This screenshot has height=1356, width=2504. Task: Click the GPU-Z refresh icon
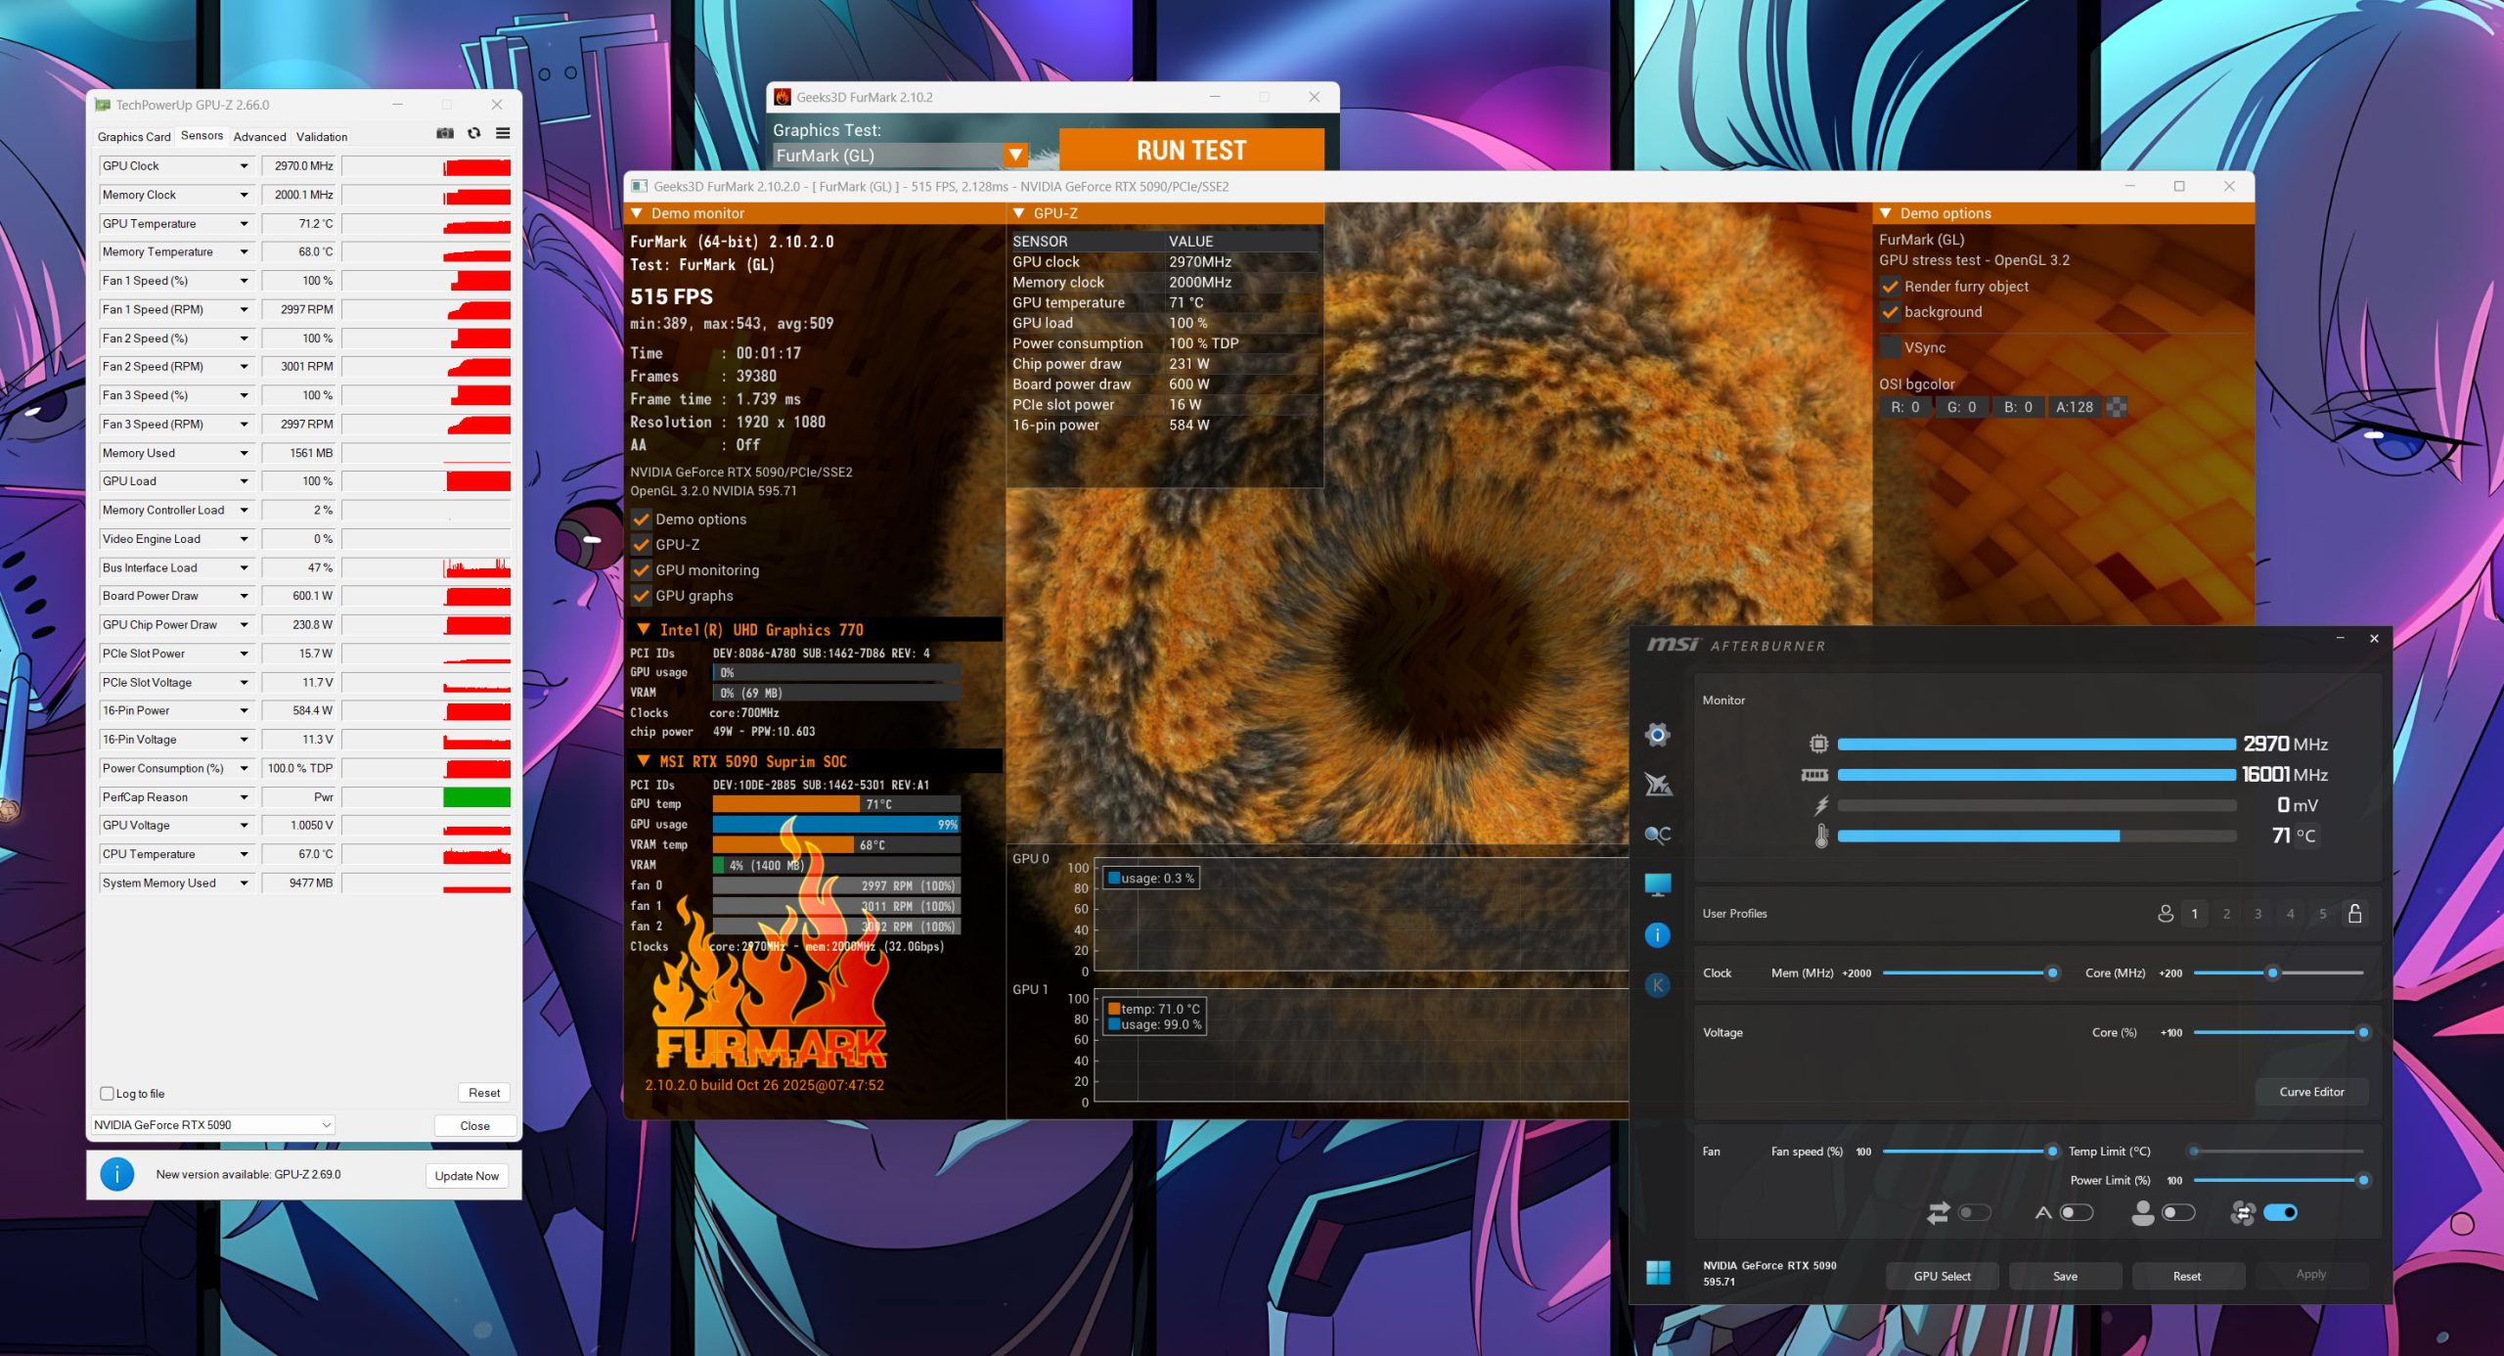point(474,134)
